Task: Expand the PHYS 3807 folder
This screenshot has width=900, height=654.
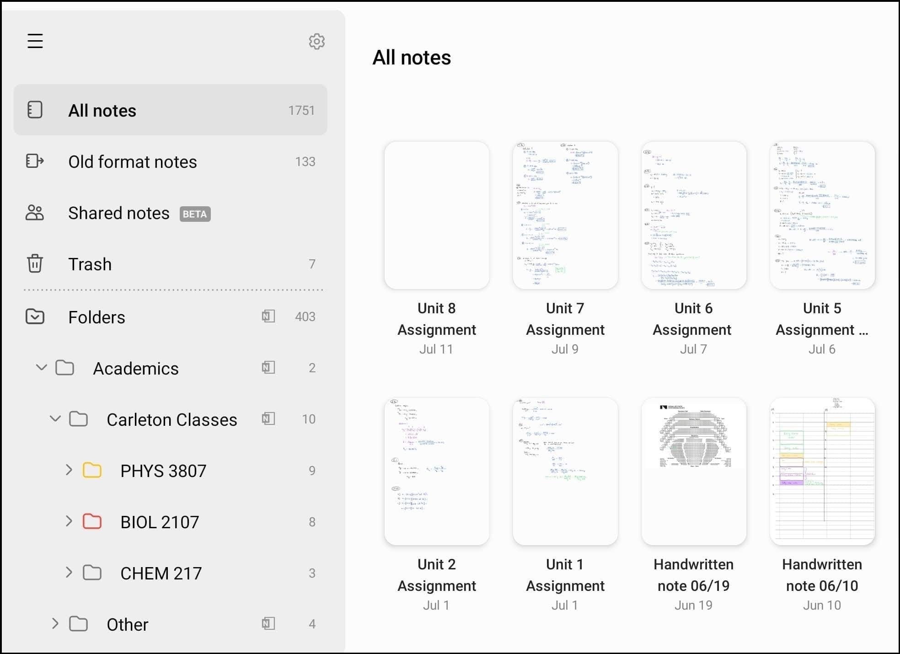Action: (x=69, y=470)
